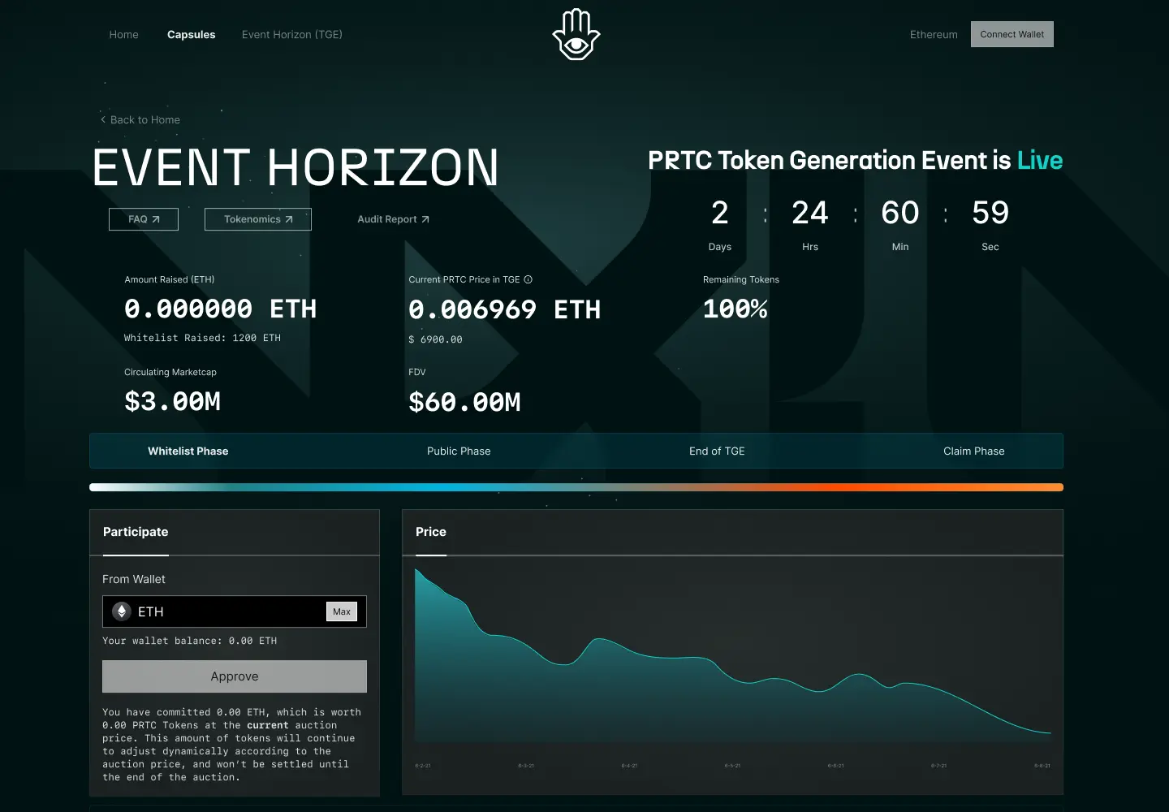Viewport: 1169px width, 812px height.
Task: Click the $60.00M FDV value
Action: point(464,402)
